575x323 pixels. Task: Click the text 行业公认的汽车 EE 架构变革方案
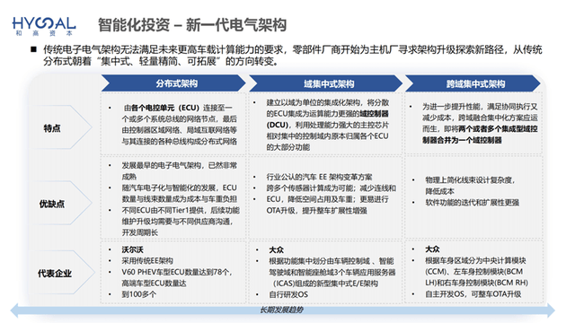click(x=319, y=177)
